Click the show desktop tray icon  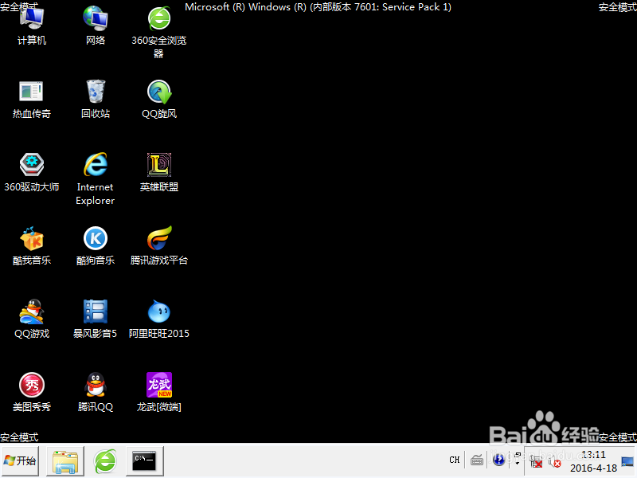pos(627,461)
